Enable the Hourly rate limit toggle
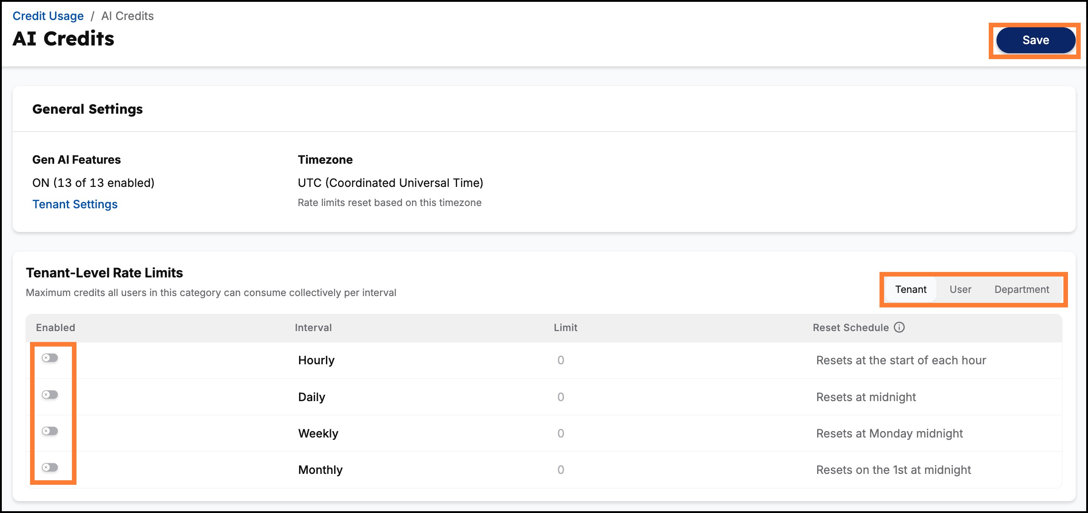1088x513 pixels. (x=50, y=358)
